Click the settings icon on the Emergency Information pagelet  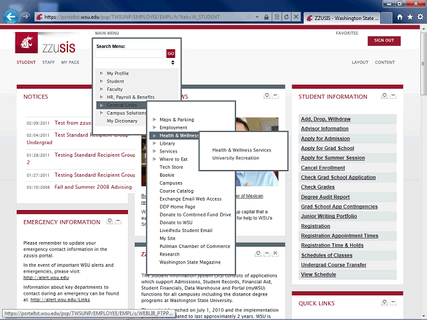109,221
